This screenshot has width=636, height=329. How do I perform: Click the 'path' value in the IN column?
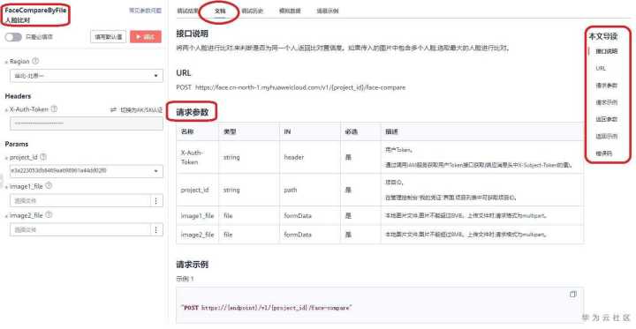(291, 190)
